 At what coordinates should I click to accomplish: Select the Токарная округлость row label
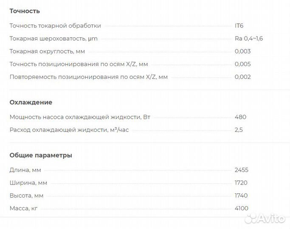click(x=47, y=51)
